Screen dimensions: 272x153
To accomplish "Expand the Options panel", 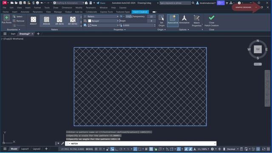I will coord(184,30).
